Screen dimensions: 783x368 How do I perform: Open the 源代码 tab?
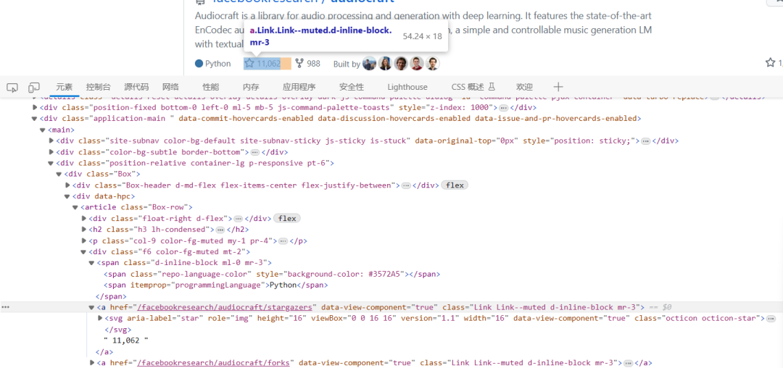[x=137, y=87]
